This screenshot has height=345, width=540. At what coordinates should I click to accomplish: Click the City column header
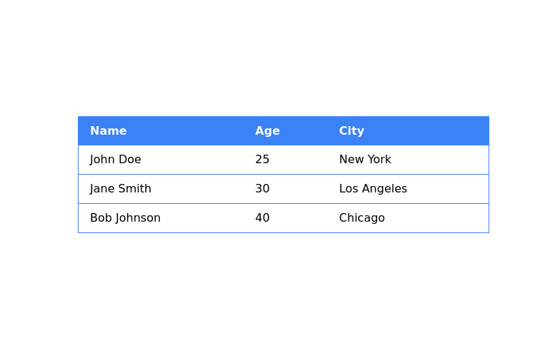coord(351,131)
